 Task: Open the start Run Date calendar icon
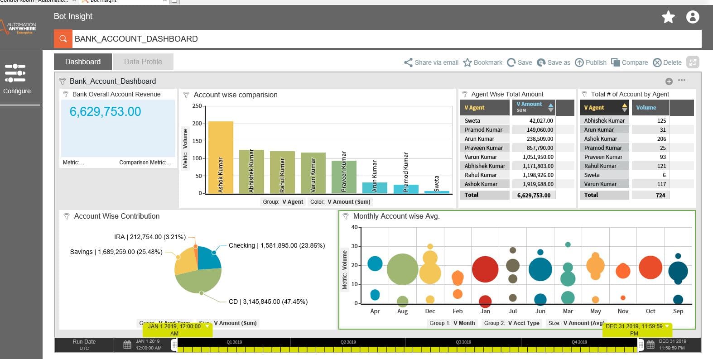click(127, 345)
